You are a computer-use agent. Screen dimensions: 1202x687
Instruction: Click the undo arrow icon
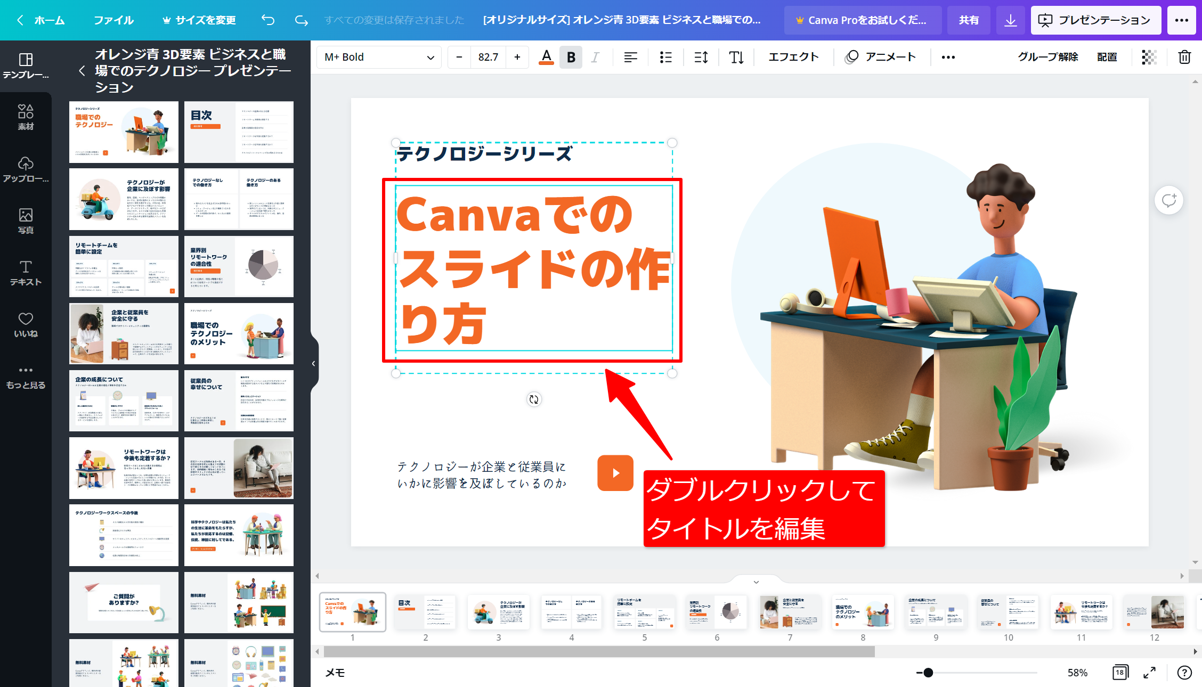pyautogui.click(x=268, y=20)
